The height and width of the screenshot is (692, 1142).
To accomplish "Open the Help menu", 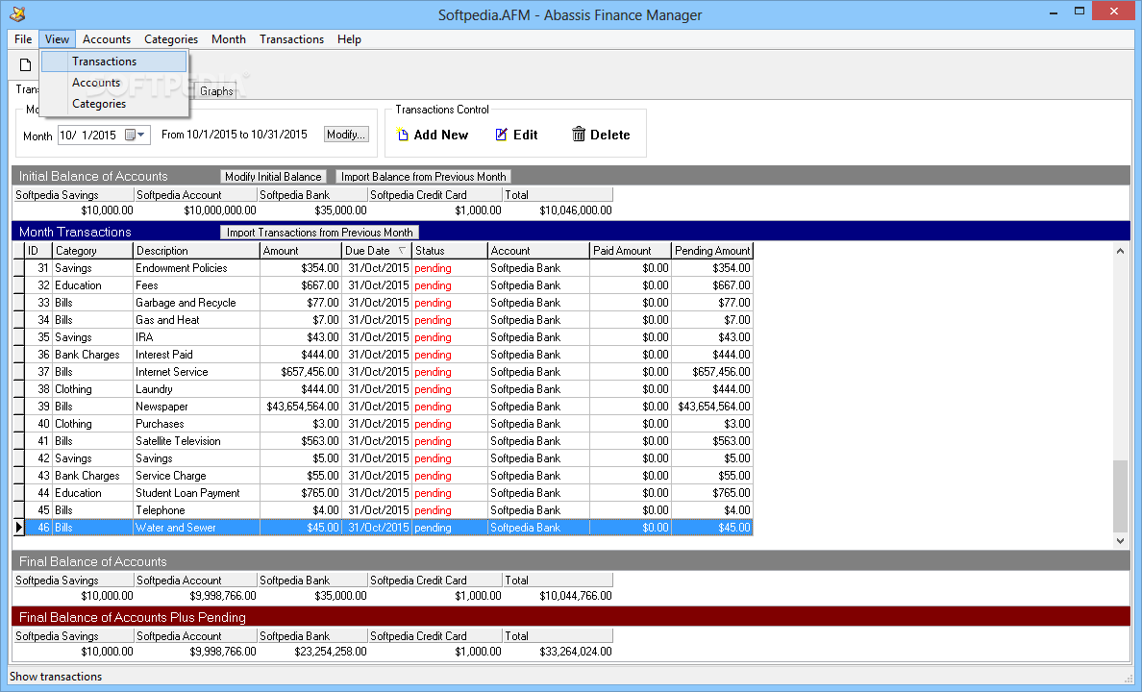I will 349,39.
